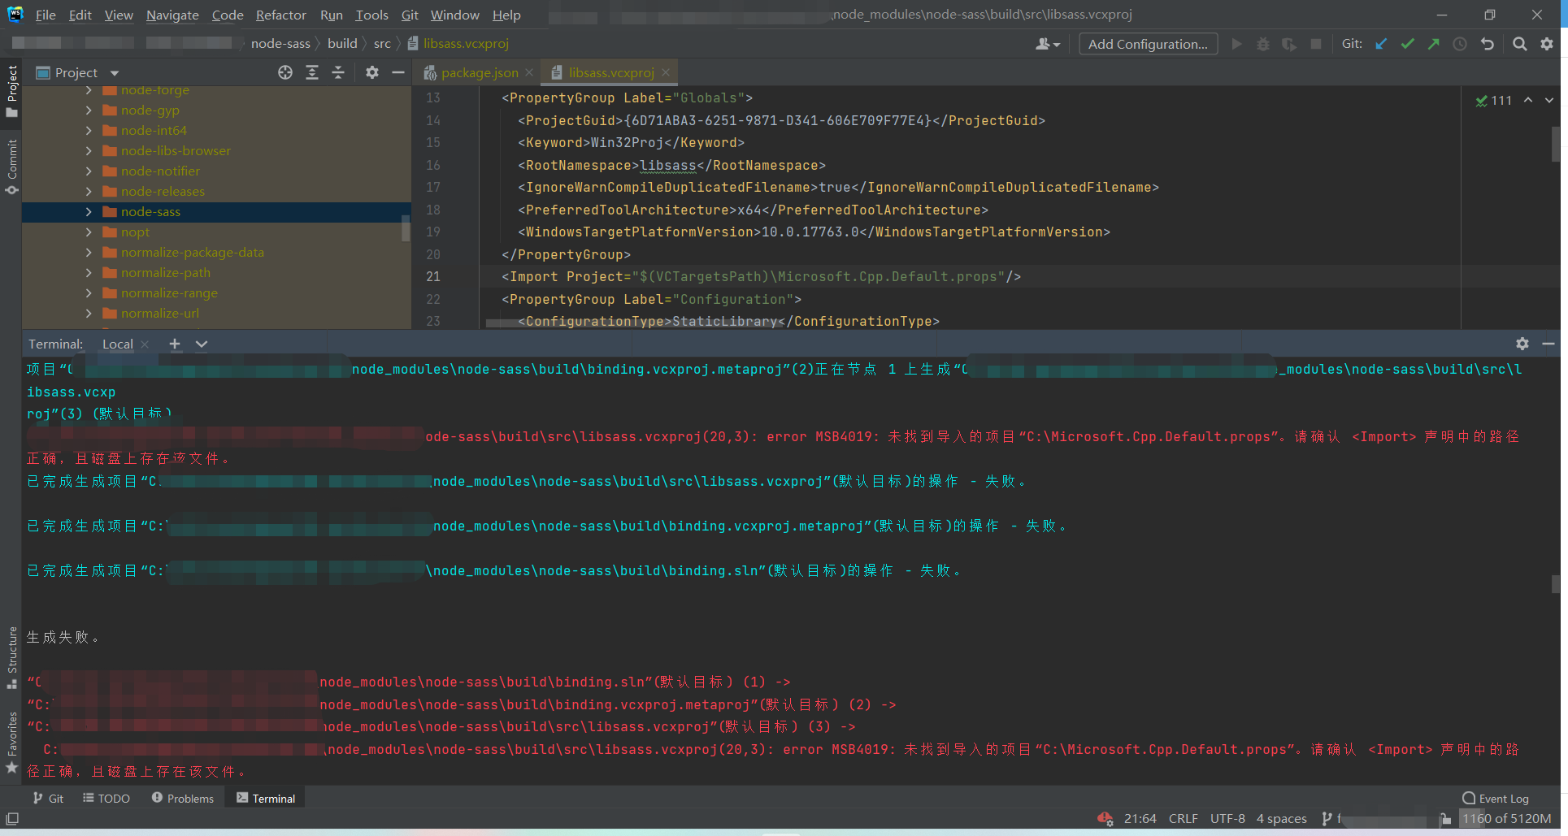Screen dimensions: 1568x836
Task: Click Git Commit checkmark icon
Action: (x=1407, y=44)
